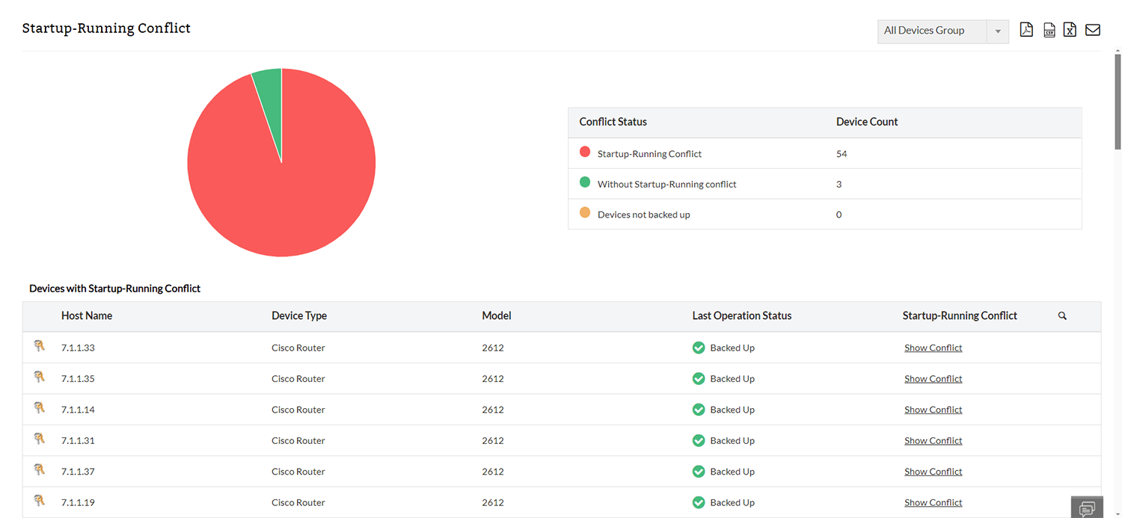Image resolution: width=1122 pixels, height=518 pixels.
Task: Click Devices with Startup-Running Conflict heading
Action: [x=115, y=289]
